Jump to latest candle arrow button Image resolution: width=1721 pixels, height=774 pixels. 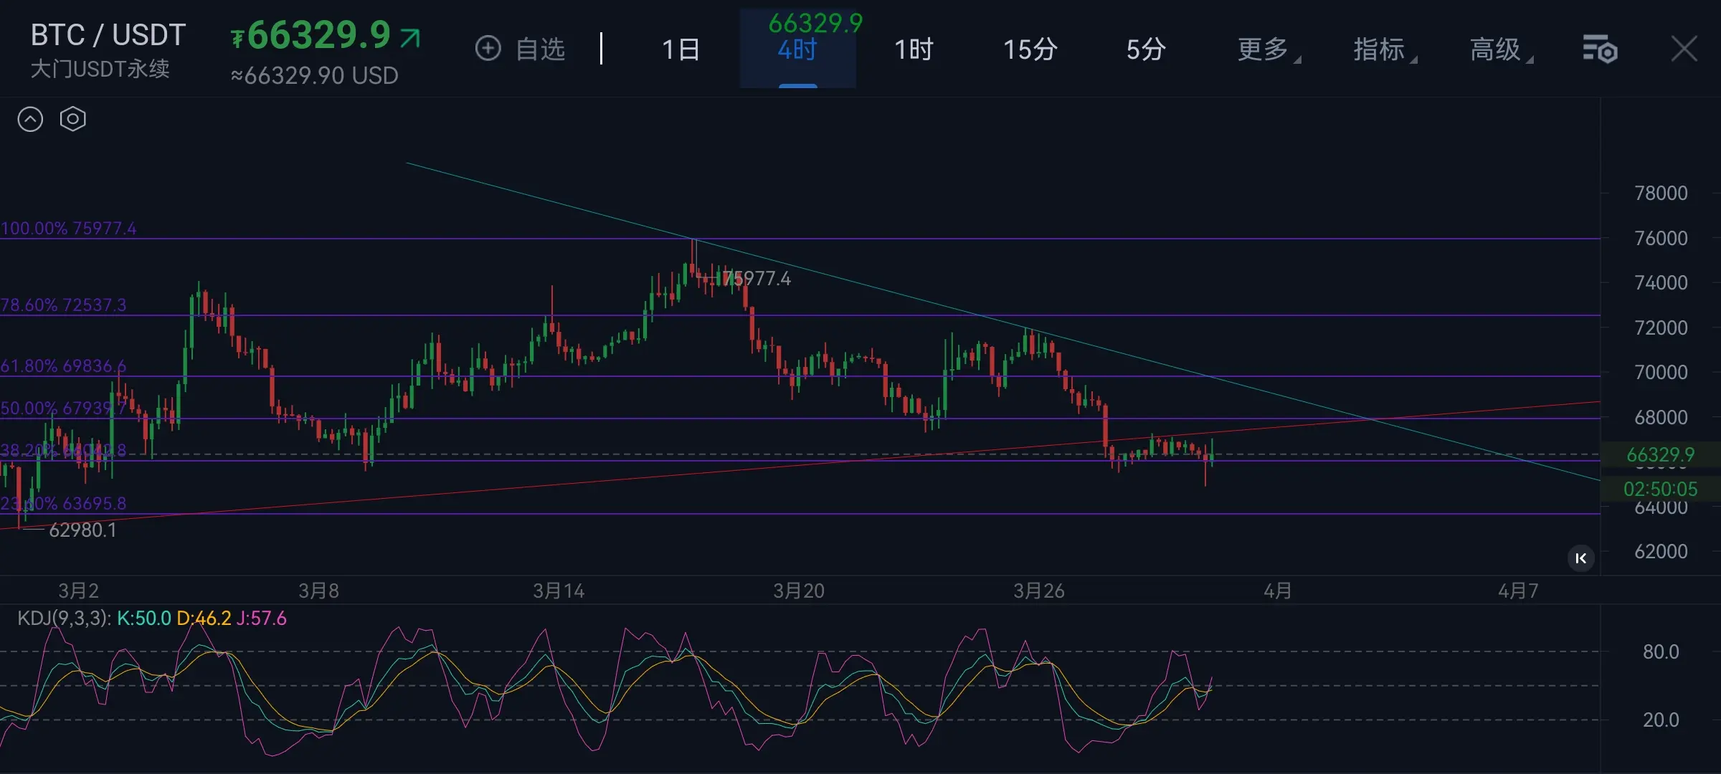click(x=1580, y=558)
